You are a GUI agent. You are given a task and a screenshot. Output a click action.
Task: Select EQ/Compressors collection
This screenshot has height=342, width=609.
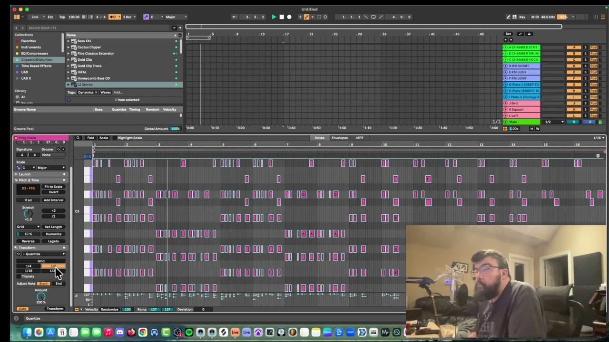coord(34,53)
